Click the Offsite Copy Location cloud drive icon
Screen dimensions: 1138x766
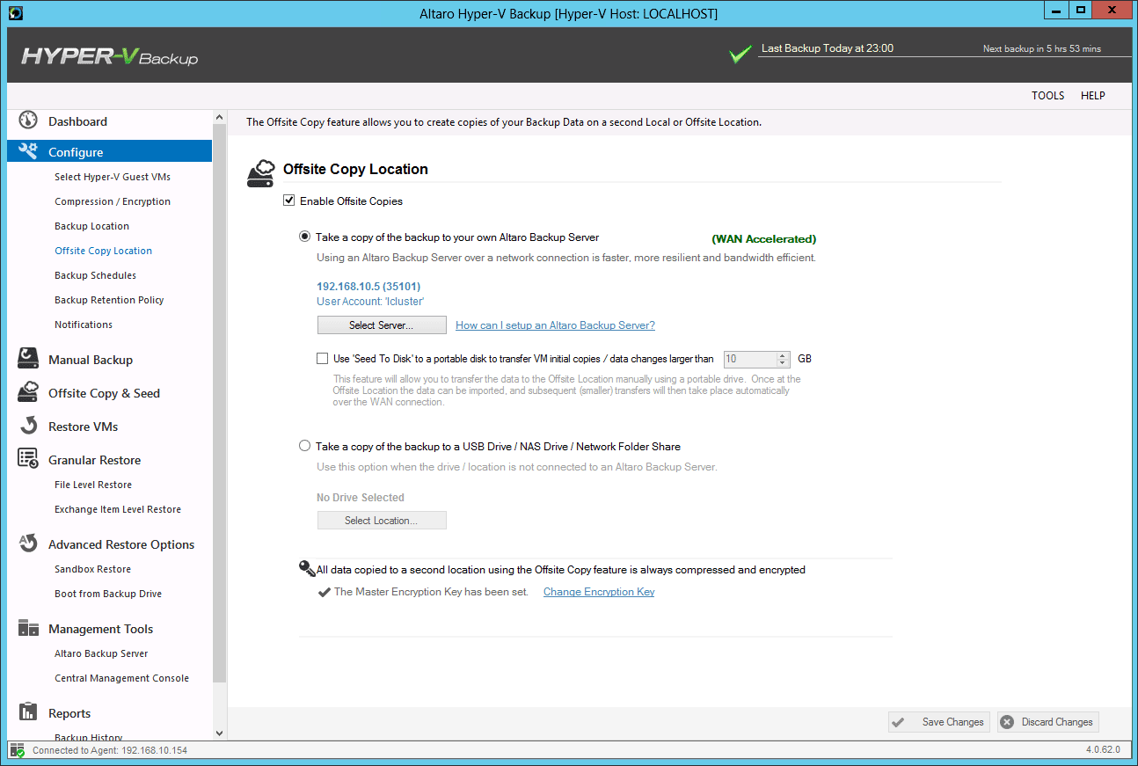pyautogui.click(x=261, y=173)
